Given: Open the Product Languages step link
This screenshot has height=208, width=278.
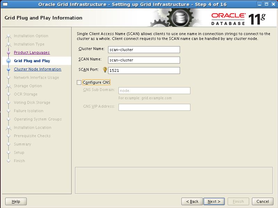Looking at the screenshot, I should click(32, 52).
